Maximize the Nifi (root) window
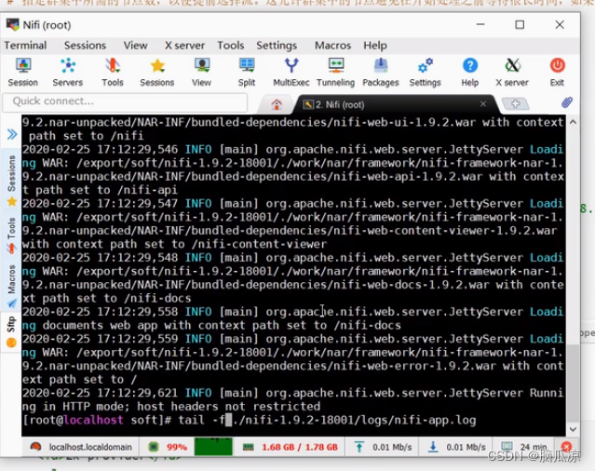Viewport: 595px width, 471px height. coord(520,24)
